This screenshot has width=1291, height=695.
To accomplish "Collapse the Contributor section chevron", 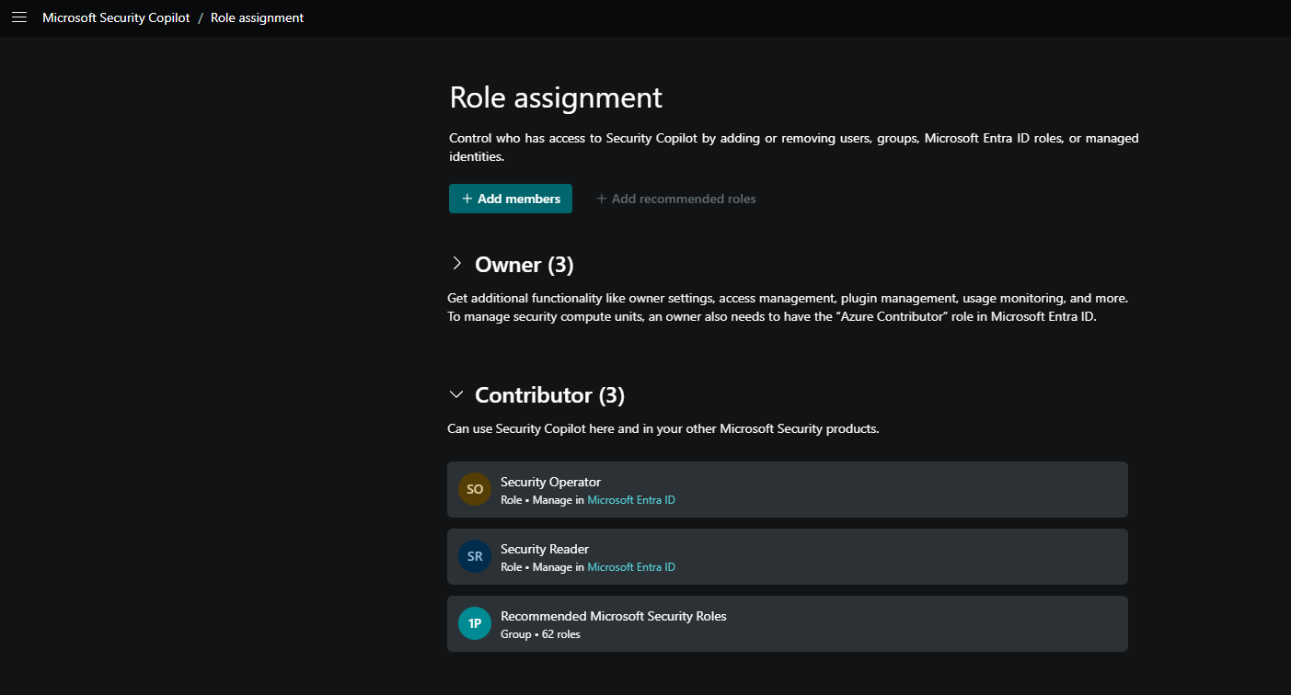I will 456,395.
